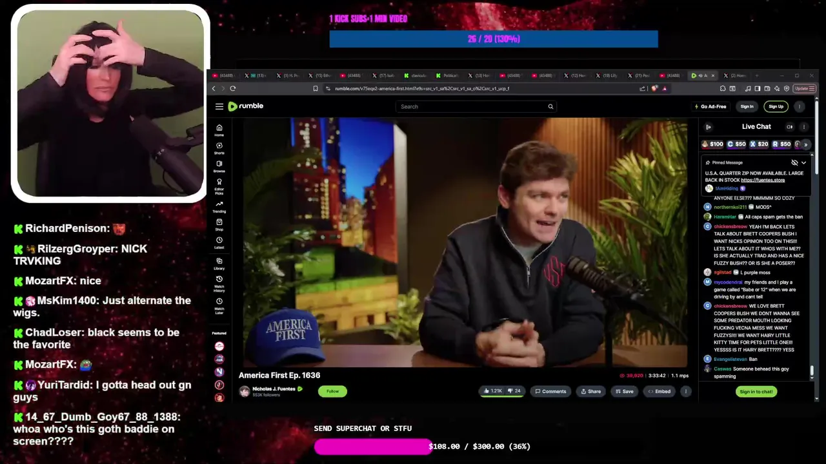Go to Home in Rumble sidebar
826x464 pixels.
tap(219, 130)
